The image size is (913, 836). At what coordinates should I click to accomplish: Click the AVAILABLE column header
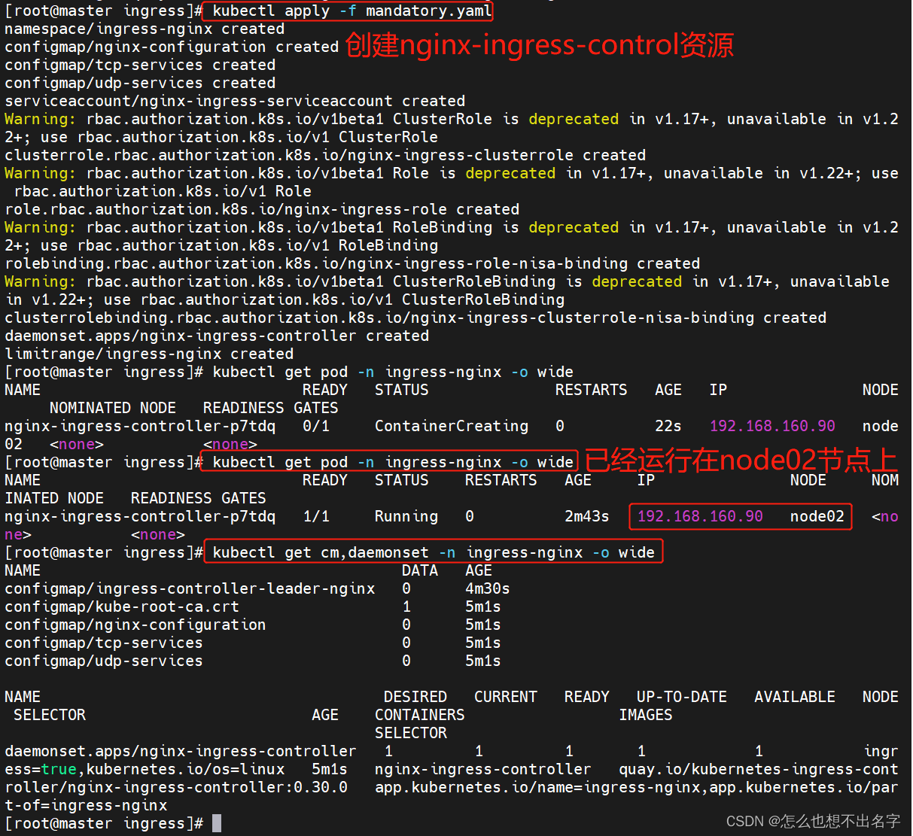click(x=795, y=697)
